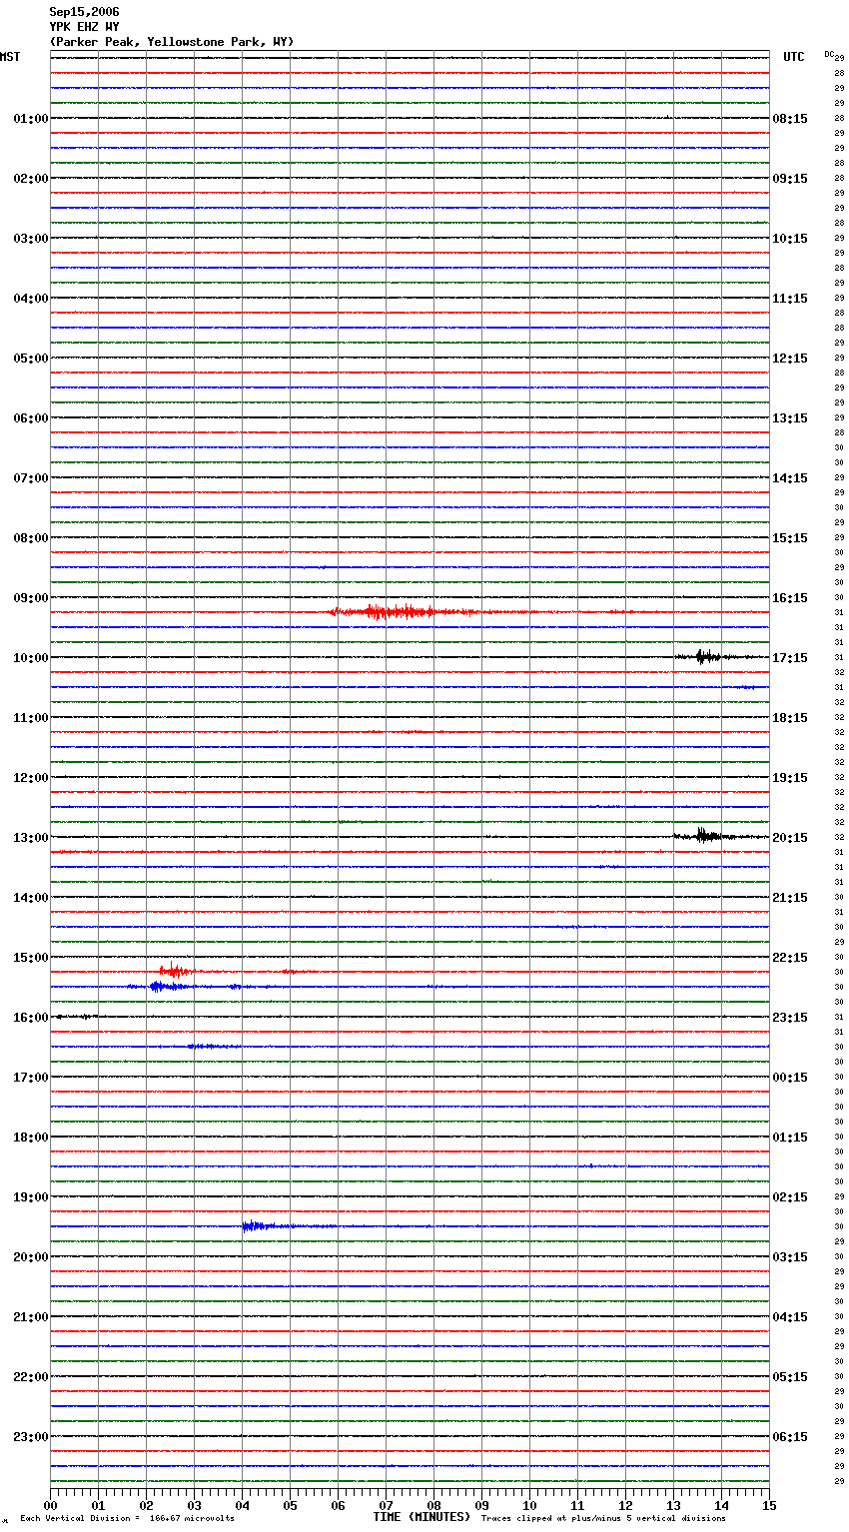Viewport: 849px width, 1532px height.
Task: Click the 09:15 UTC time label
Action: (x=790, y=179)
